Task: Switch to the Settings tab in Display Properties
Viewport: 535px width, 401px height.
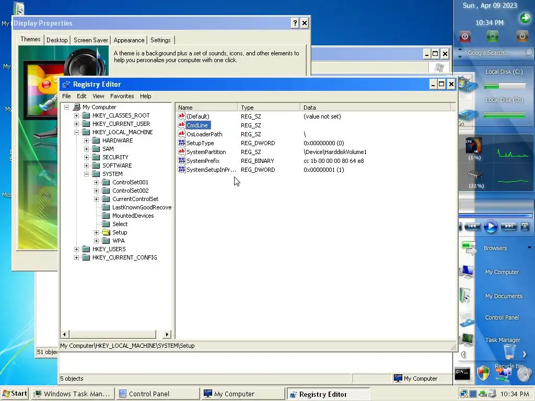Action: click(160, 40)
